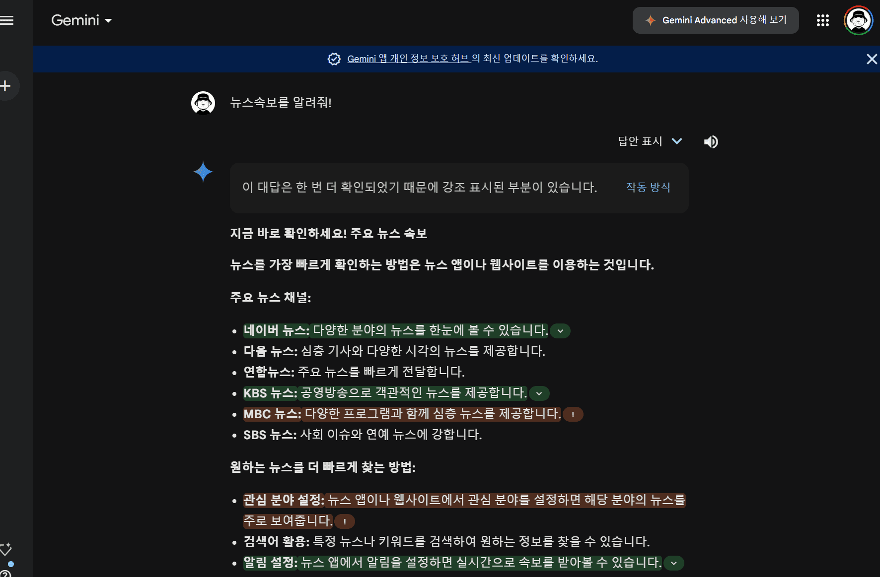The width and height of the screenshot is (880, 577).
Task: Click the KBS 뉴스 highlighted statement
Action: coord(385,393)
